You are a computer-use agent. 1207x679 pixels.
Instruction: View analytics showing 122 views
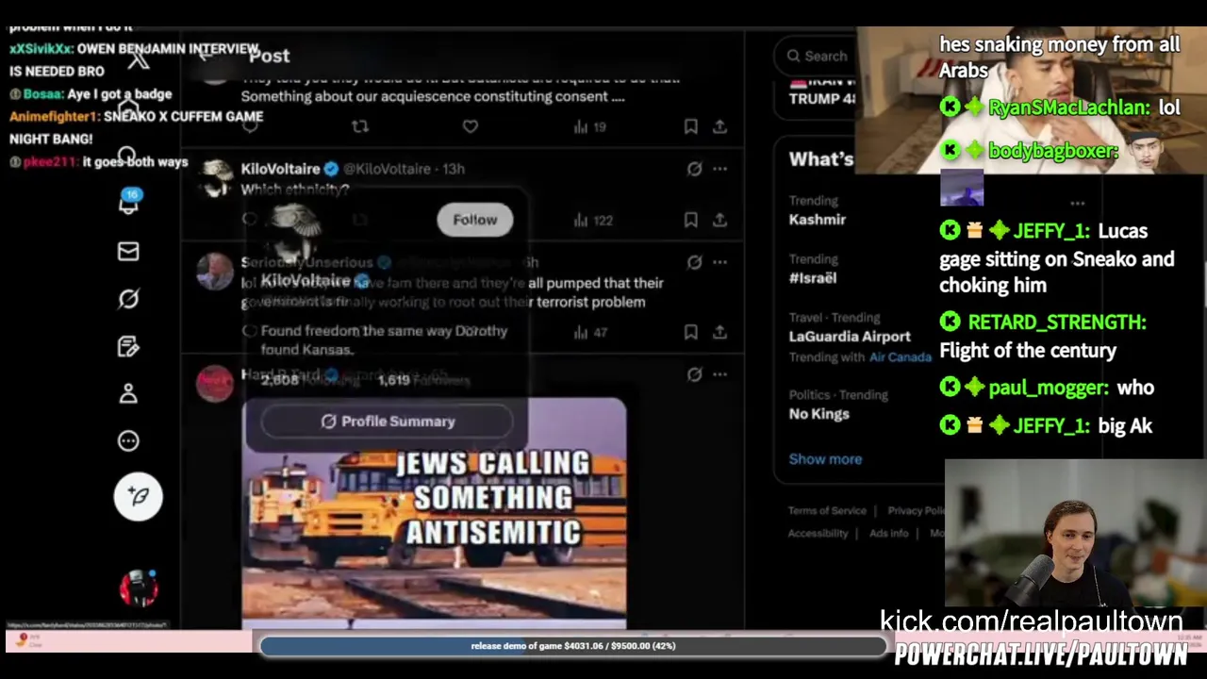pos(593,220)
